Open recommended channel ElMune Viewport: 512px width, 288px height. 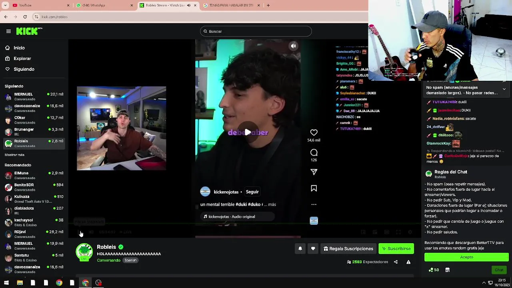pos(34,175)
